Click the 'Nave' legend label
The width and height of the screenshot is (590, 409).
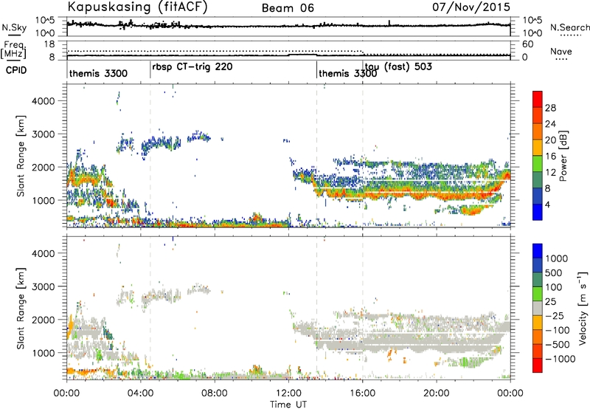pyautogui.click(x=561, y=51)
